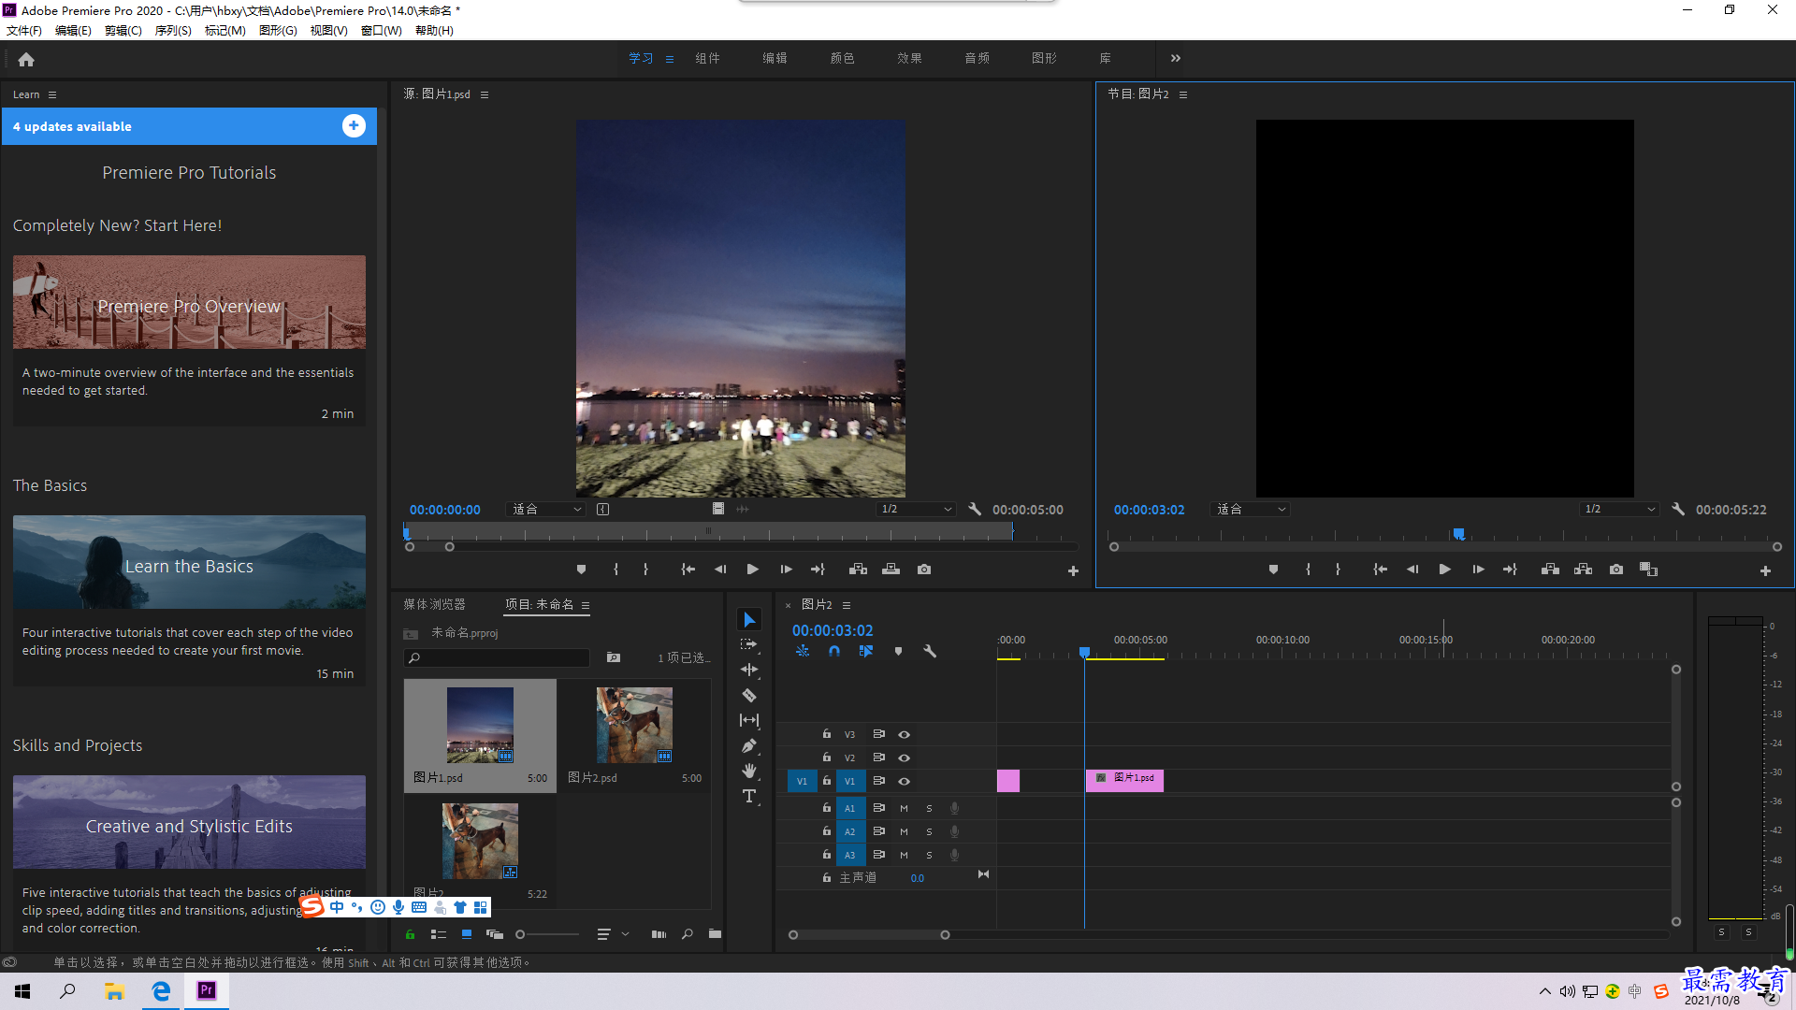Open Learn the Basics tutorial
This screenshot has width=1796, height=1010.
(189, 562)
